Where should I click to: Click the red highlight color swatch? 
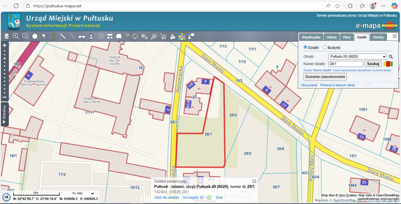click(x=388, y=64)
